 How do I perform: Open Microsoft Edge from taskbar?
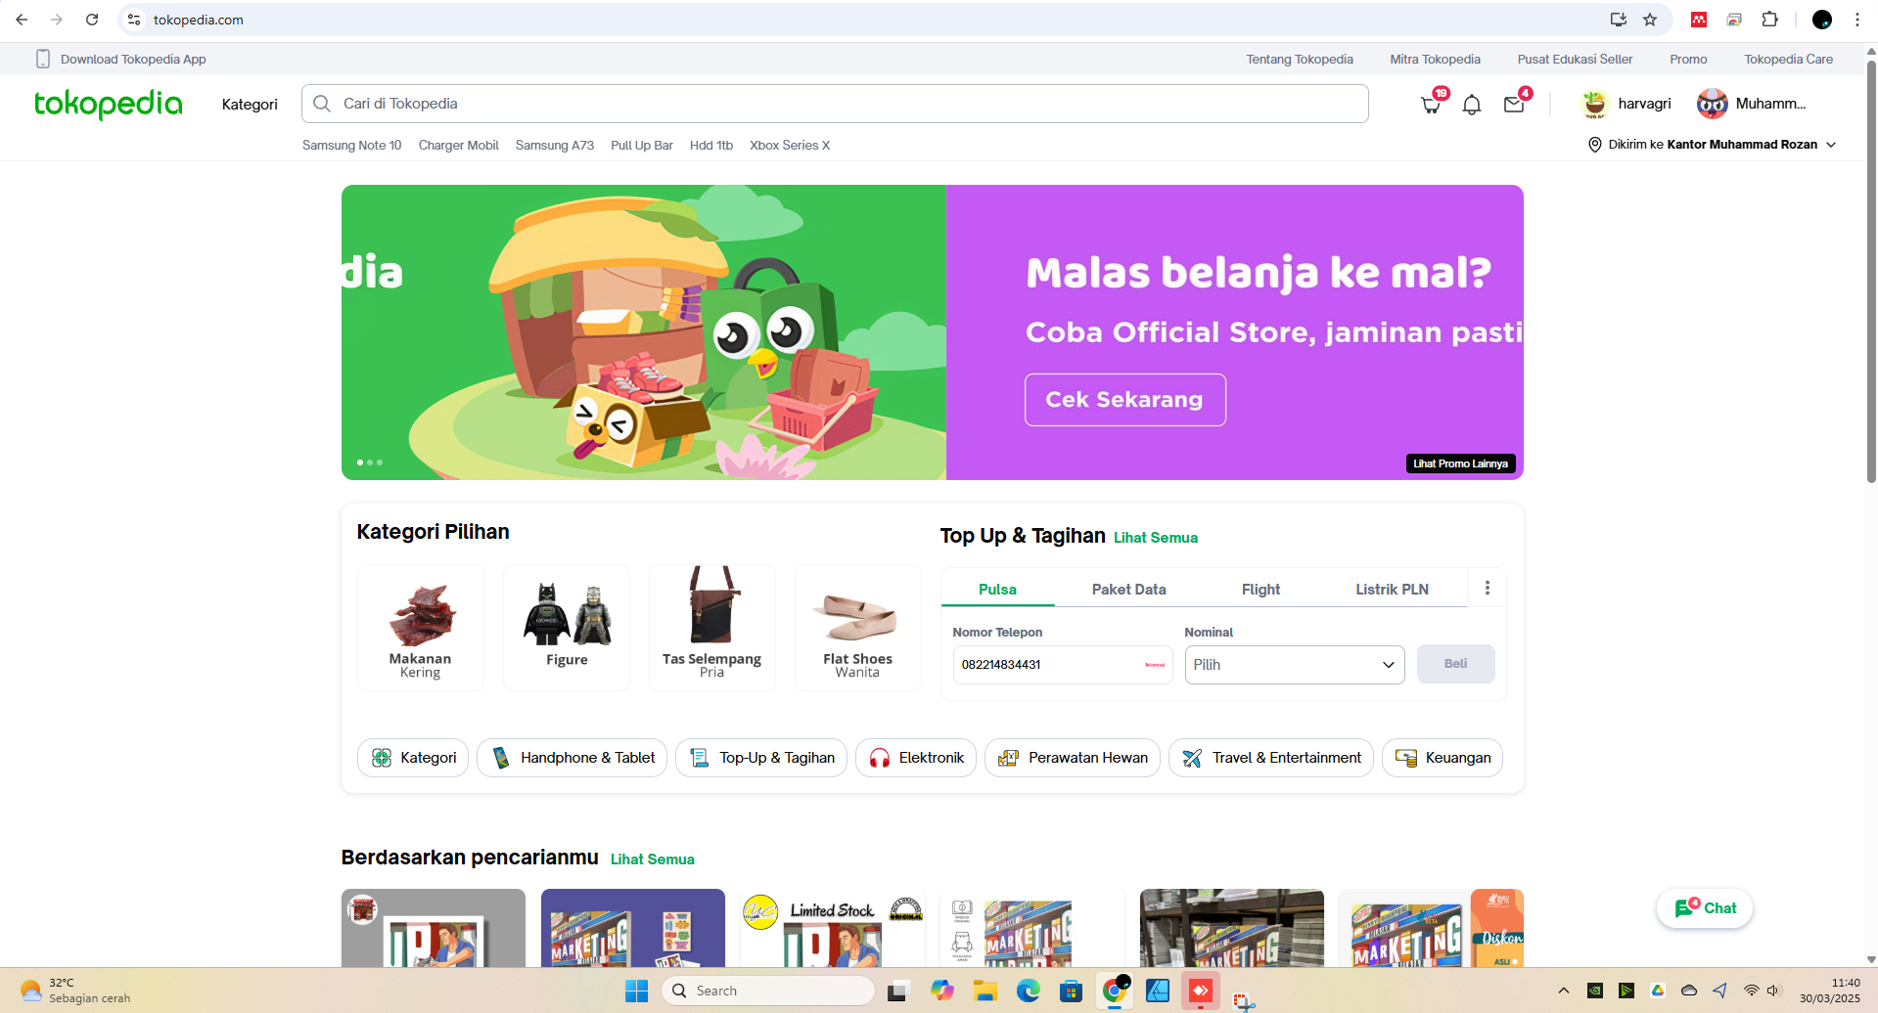coord(1028,991)
